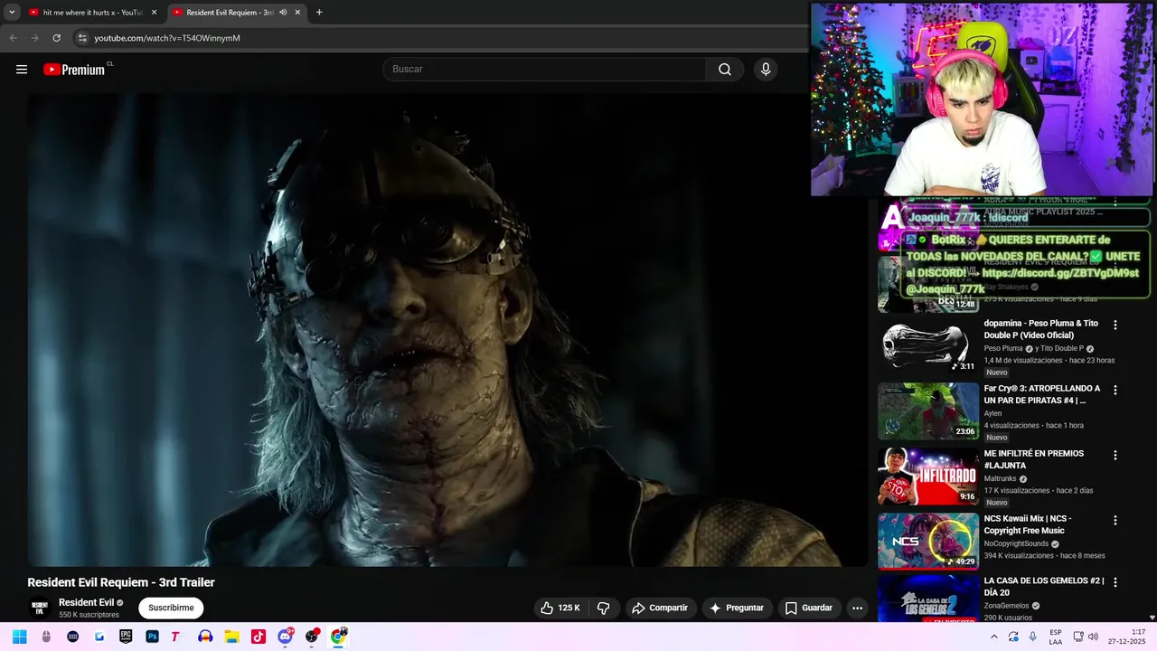Viewport: 1157px width, 651px height.
Task: Open options menu for dopamina video
Action: (x=1115, y=325)
